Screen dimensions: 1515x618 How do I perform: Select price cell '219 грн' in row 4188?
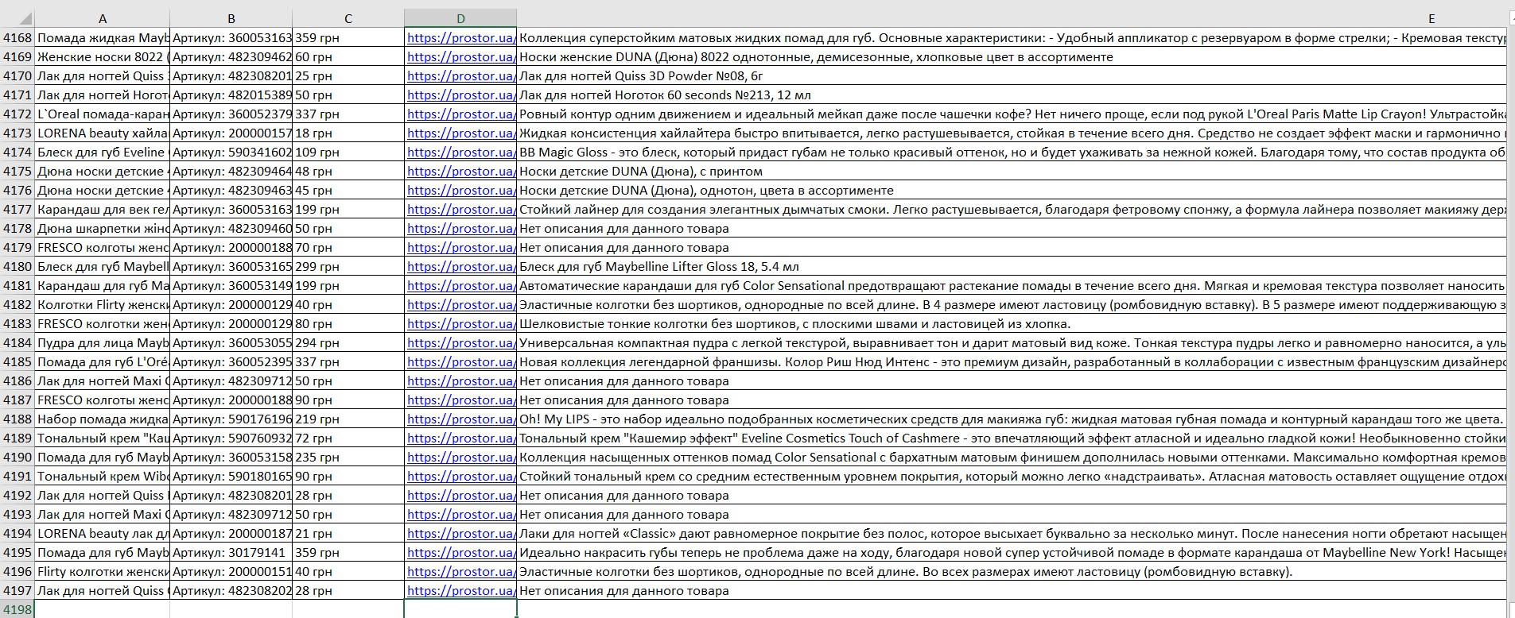[x=348, y=419]
